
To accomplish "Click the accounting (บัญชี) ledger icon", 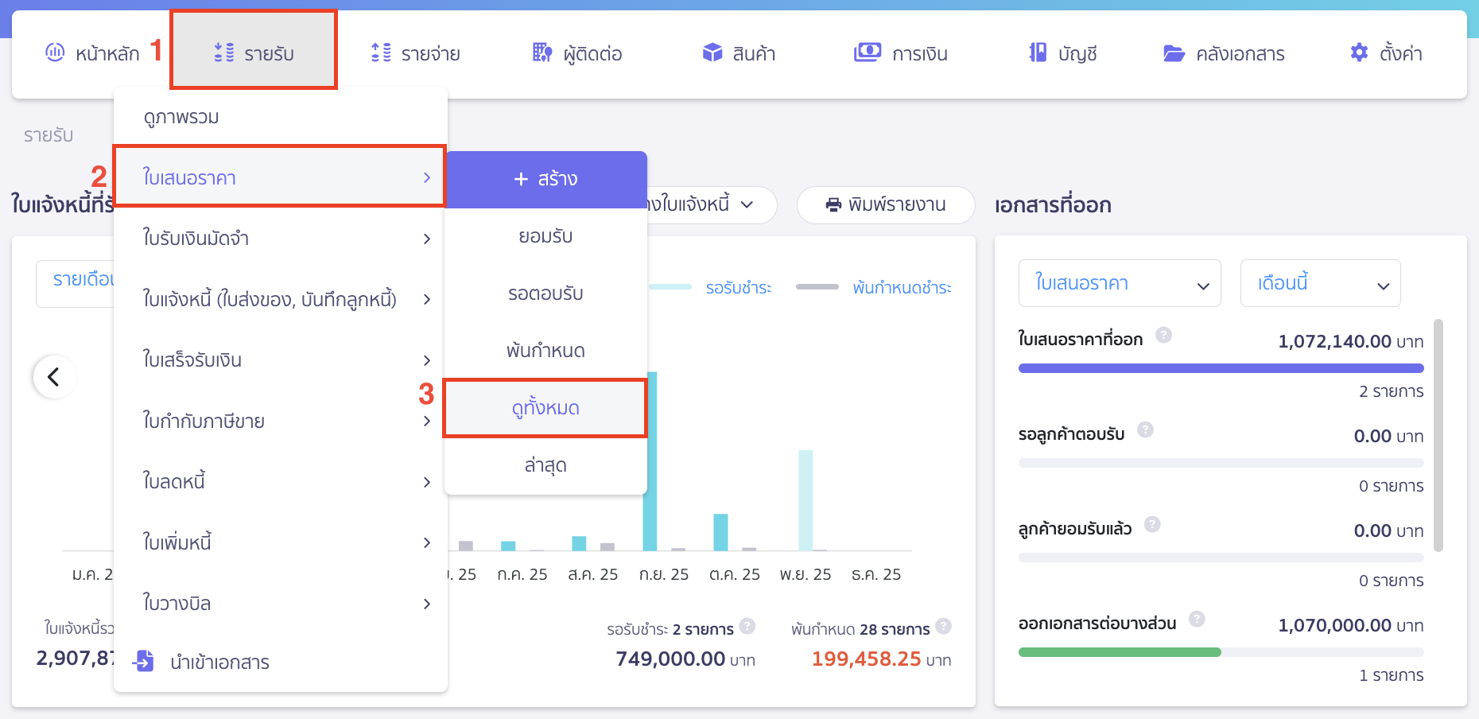I will tap(1037, 52).
